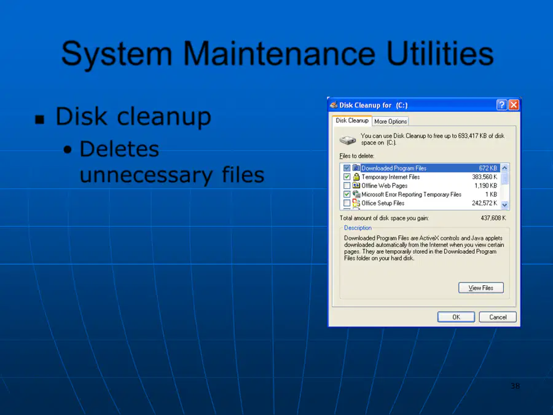Click the Office Setup Files icon
Viewport: 553px width, 415px height.
[356, 203]
